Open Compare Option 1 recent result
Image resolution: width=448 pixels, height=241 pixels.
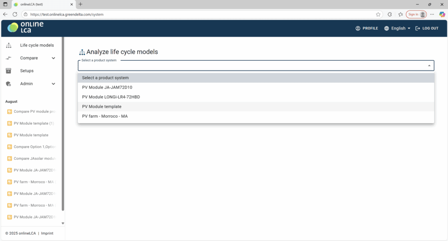(34, 147)
